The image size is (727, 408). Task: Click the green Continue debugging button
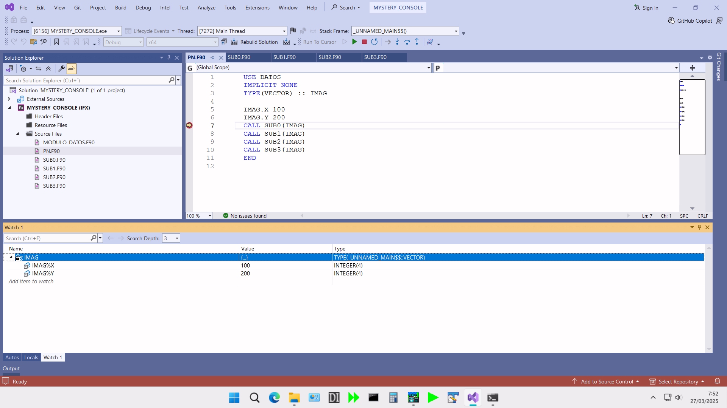[354, 42]
